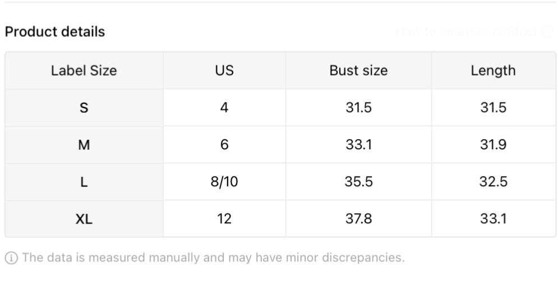Select the US column header
This screenshot has width=558, height=290.
224,71
